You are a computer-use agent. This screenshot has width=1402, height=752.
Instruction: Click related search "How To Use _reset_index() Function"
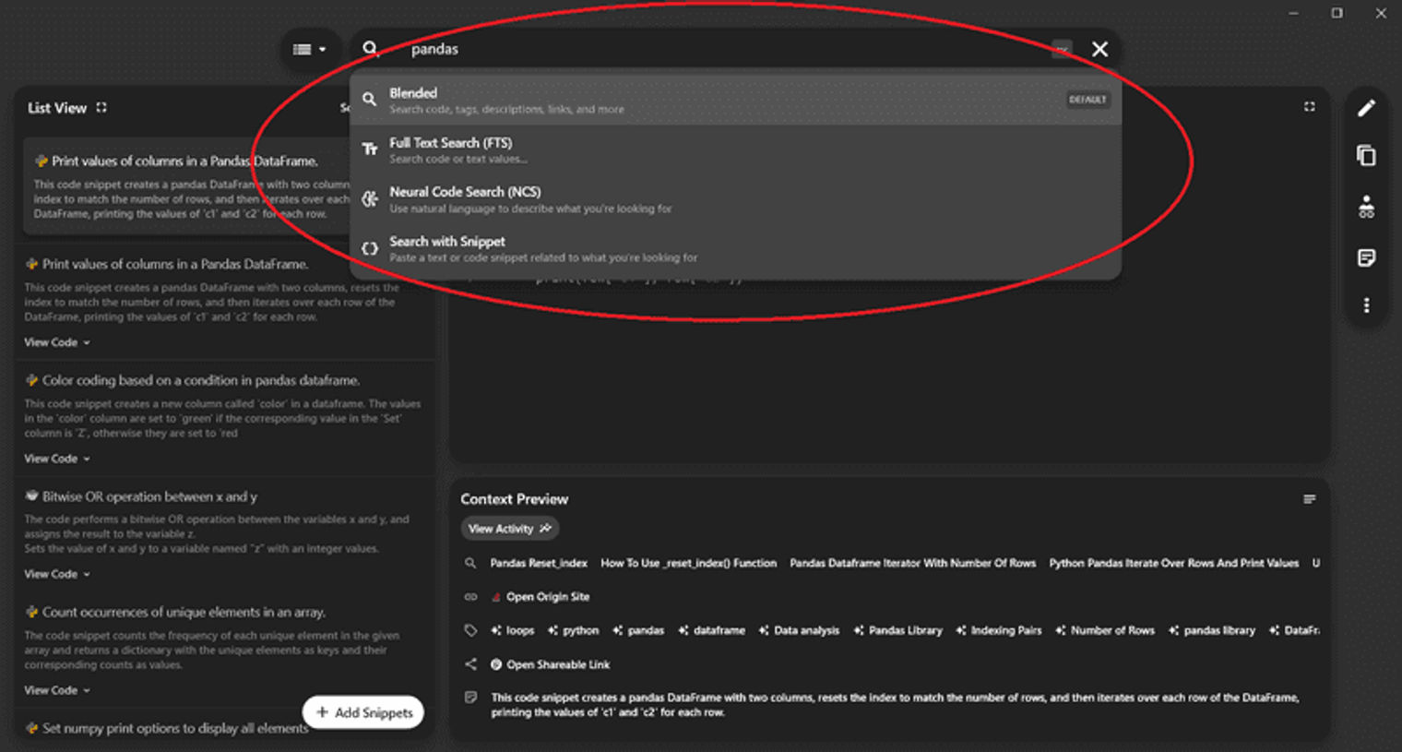(x=689, y=563)
